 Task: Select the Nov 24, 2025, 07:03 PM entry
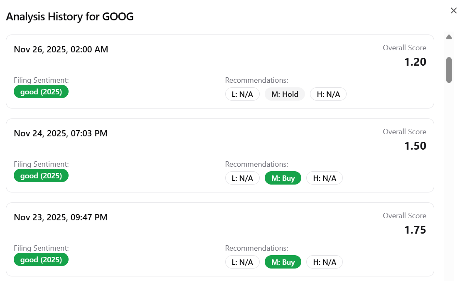click(61, 133)
